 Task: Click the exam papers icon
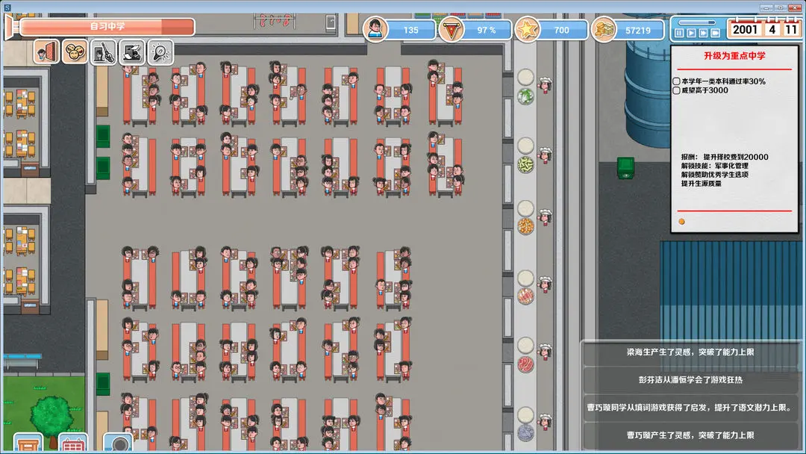click(133, 54)
